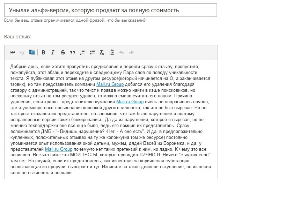Screen dimensions: 286x216
Task: Insert a numbered list
Action: tap(82, 52)
